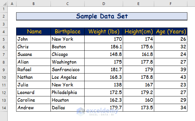Click the Height(cm) header cell

point(139,32)
